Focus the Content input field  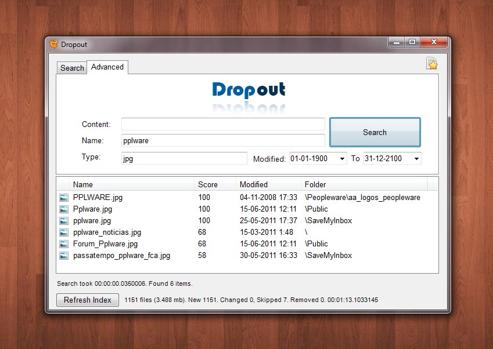pos(223,124)
